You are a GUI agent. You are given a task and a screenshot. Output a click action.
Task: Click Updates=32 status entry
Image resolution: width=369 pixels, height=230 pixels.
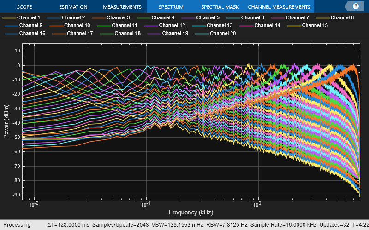334,225
